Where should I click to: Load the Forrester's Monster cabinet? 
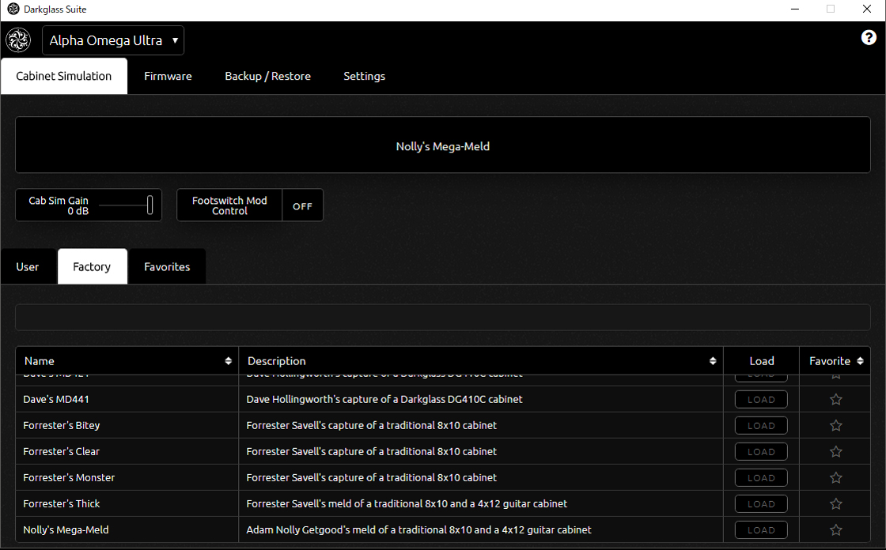pyautogui.click(x=761, y=478)
